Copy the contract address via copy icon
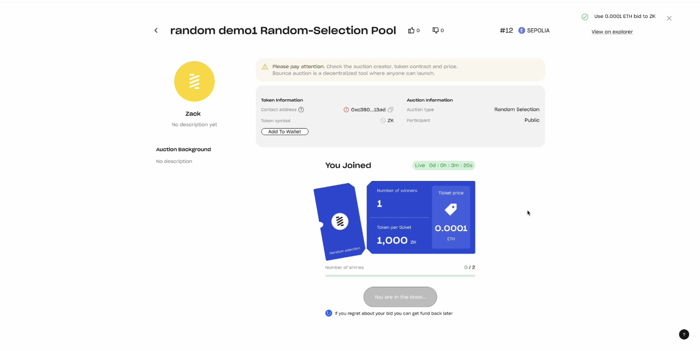700x351 pixels. point(390,110)
